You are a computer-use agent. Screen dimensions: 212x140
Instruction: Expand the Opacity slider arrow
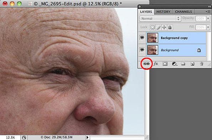pos(208,19)
